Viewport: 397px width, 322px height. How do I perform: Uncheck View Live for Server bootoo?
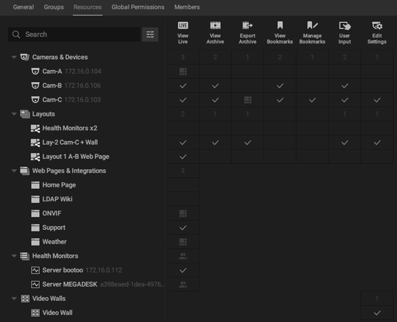[x=183, y=270]
